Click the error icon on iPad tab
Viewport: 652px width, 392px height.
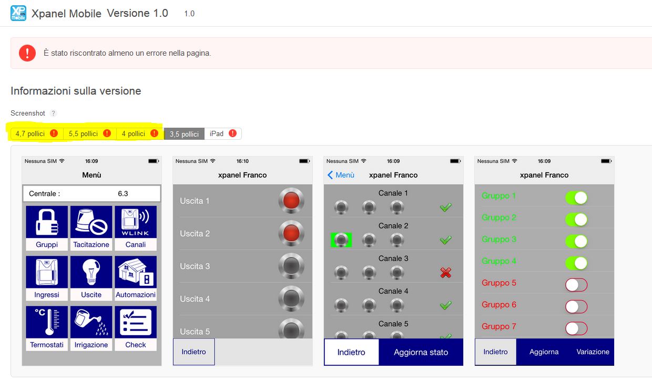(x=232, y=133)
